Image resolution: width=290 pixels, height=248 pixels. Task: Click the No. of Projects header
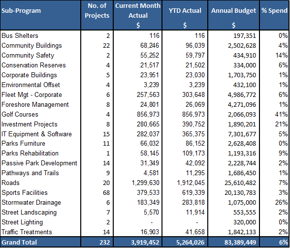pyautogui.click(x=97, y=11)
